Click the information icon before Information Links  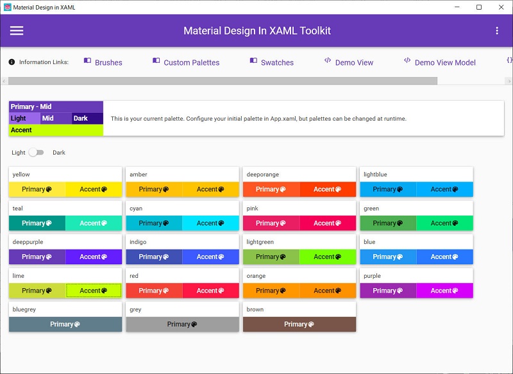pyautogui.click(x=13, y=62)
